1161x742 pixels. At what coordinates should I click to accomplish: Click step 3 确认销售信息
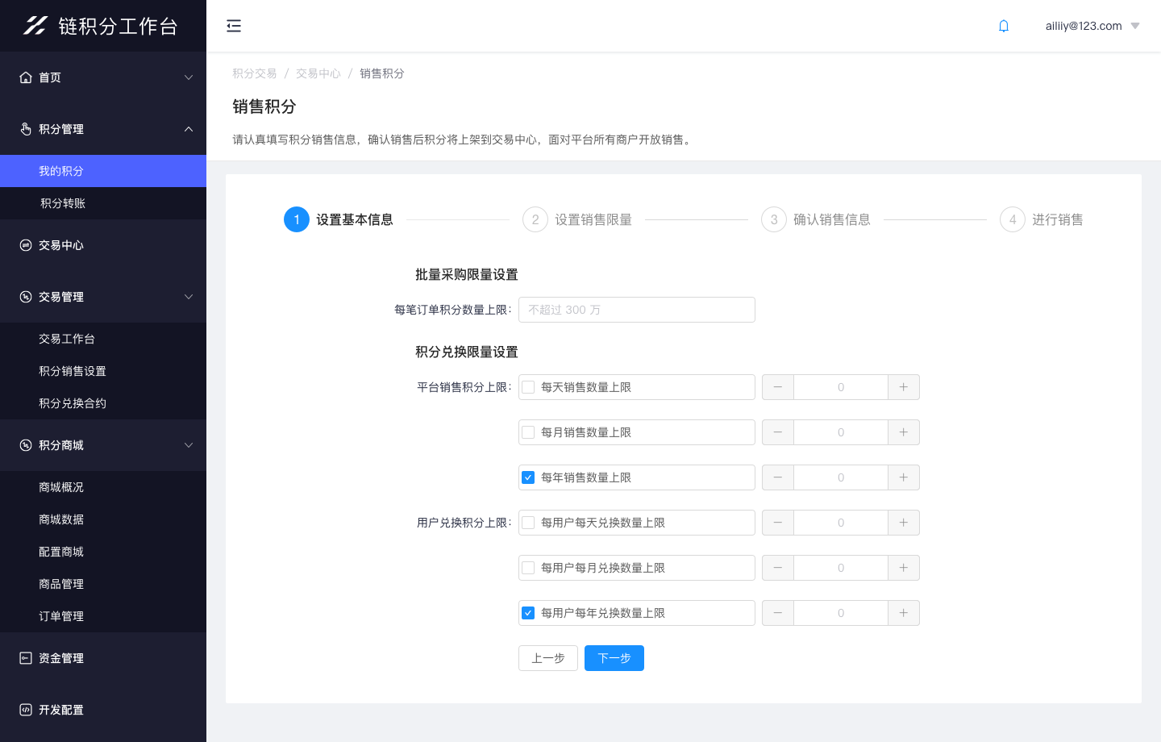click(x=816, y=219)
